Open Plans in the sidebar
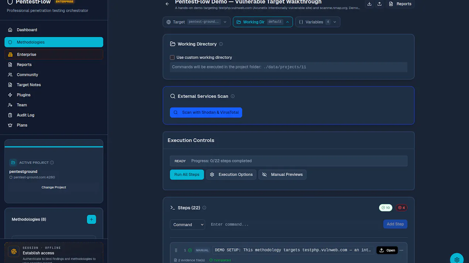This screenshot has width=469, height=263. pyautogui.click(x=54, y=125)
